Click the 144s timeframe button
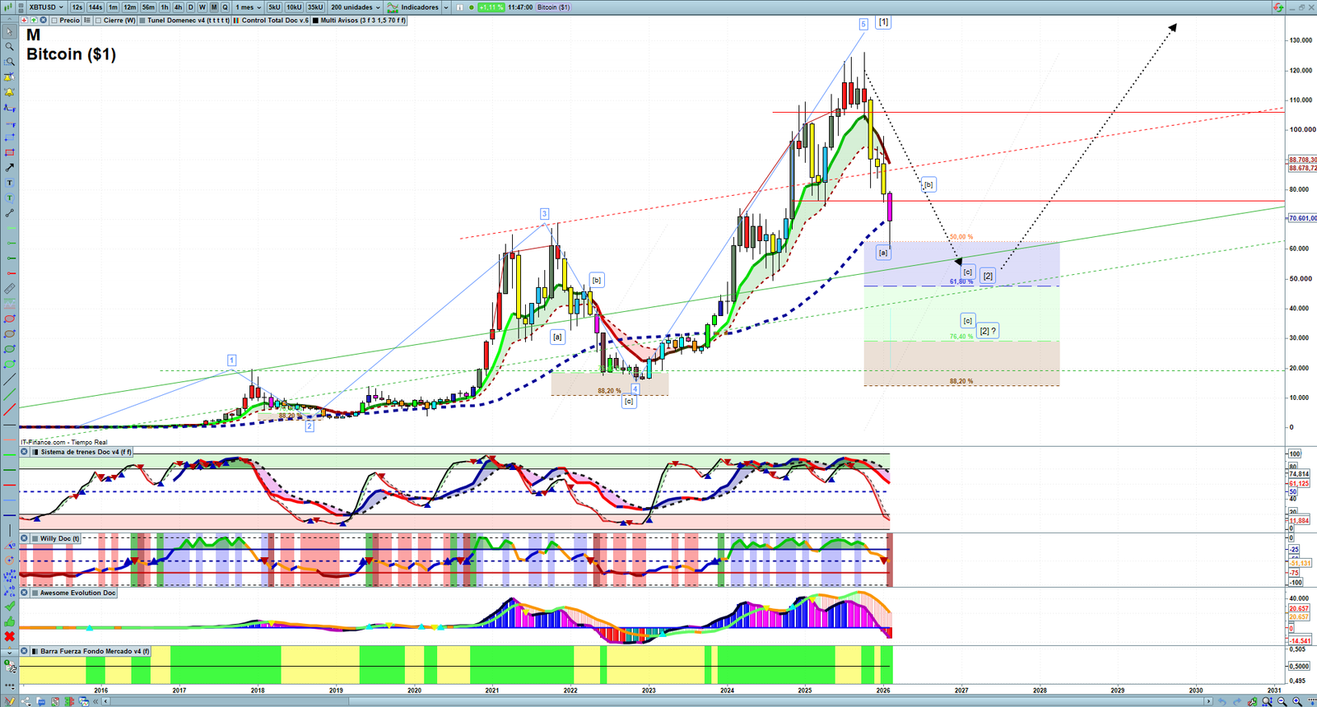 coord(95,7)
